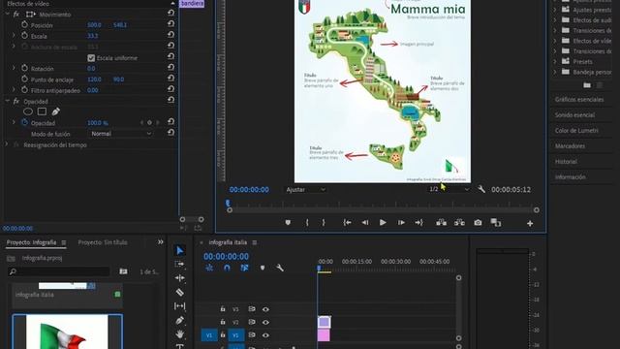Add marker in Program Monitor
This screenshot has width=620, height=349.
(x=288, y=223)
